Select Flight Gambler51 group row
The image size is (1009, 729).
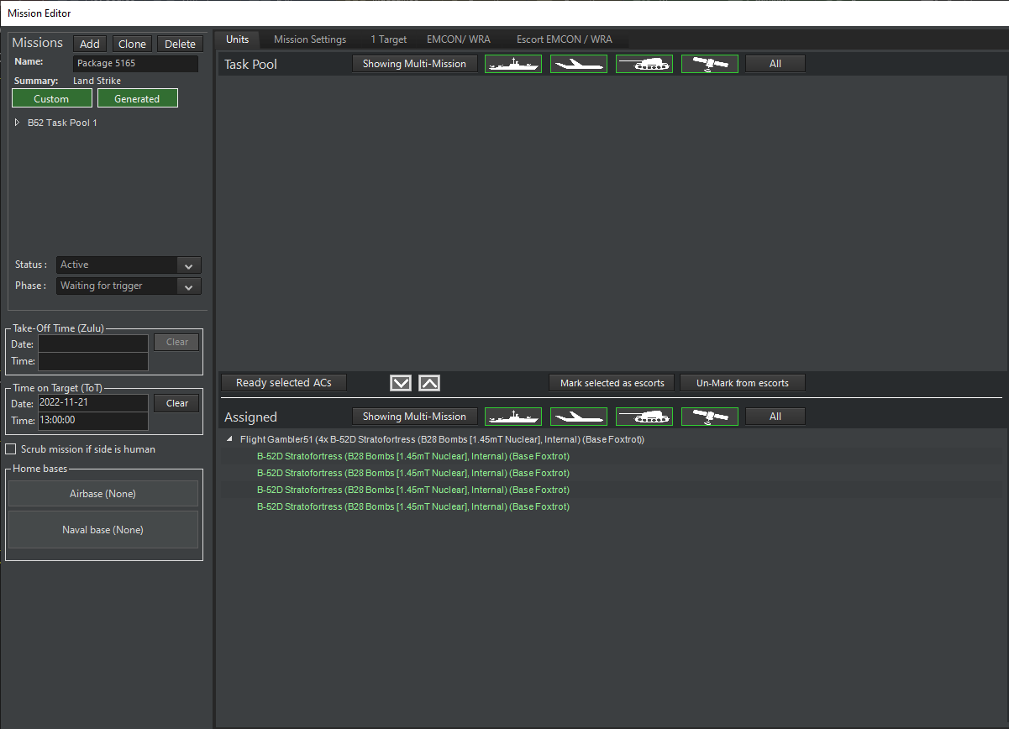coord(442,439)
